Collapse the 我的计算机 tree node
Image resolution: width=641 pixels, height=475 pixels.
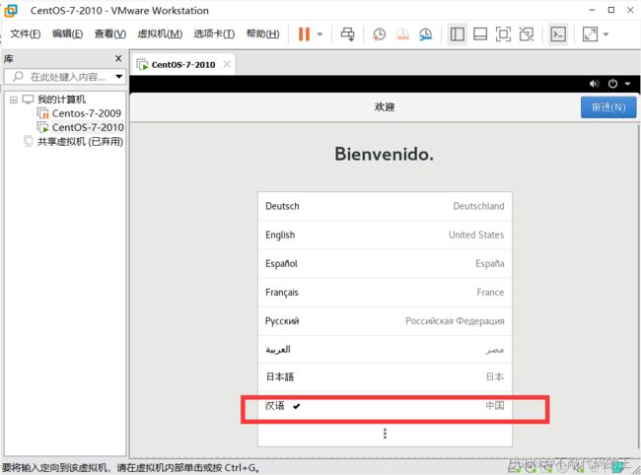[14, 100]
